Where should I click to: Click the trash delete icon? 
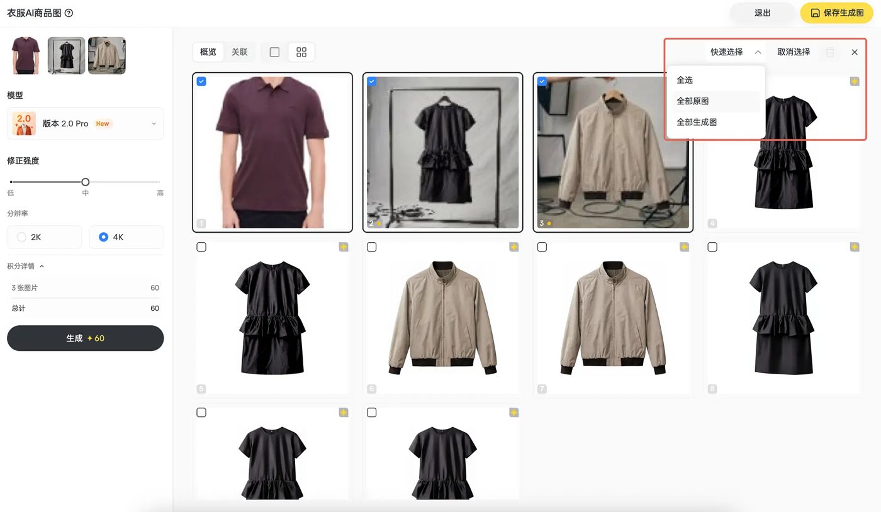830,52
